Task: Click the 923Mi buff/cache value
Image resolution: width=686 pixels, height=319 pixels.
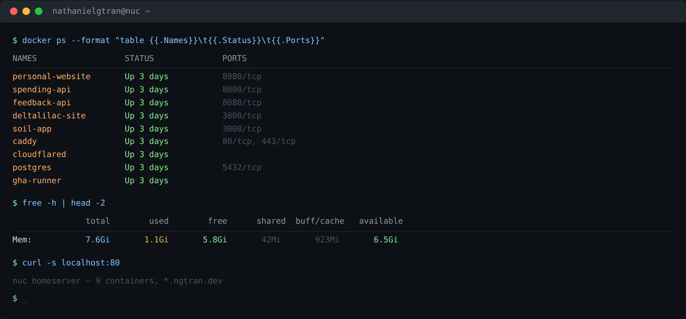Action: click(327, 239)
